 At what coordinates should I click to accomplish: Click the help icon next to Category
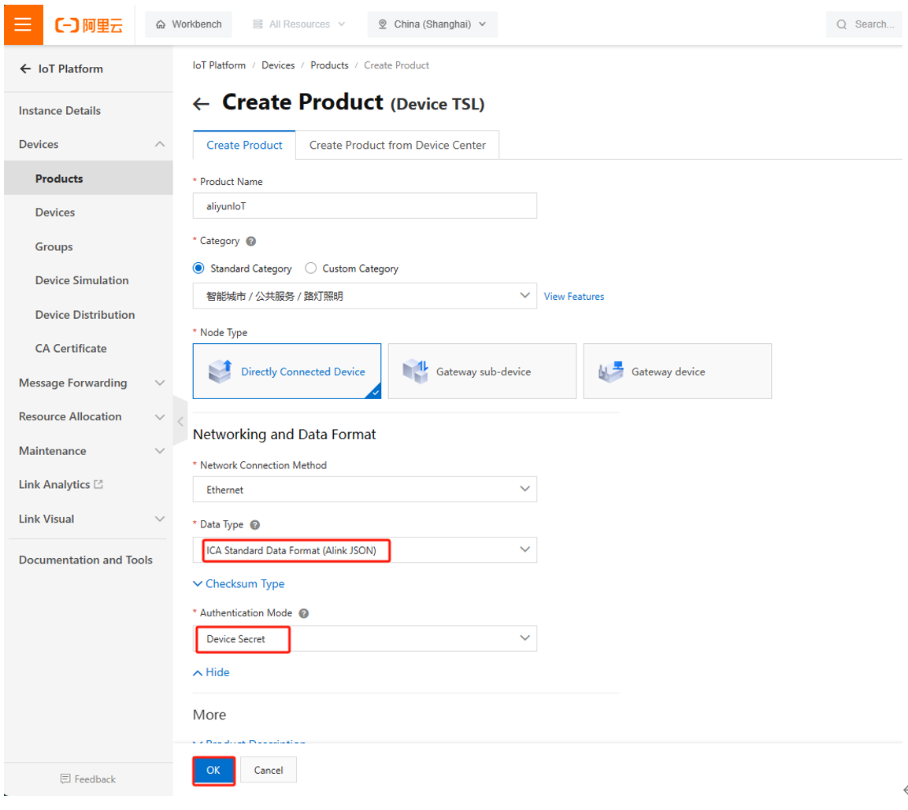coord(251,242)
